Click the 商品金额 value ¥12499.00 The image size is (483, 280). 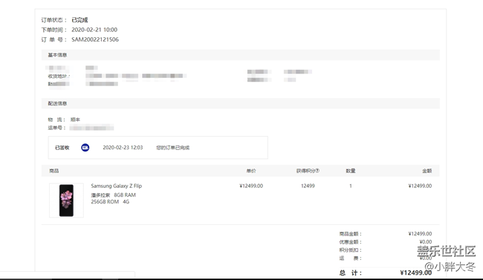click(x=420, y=233)
